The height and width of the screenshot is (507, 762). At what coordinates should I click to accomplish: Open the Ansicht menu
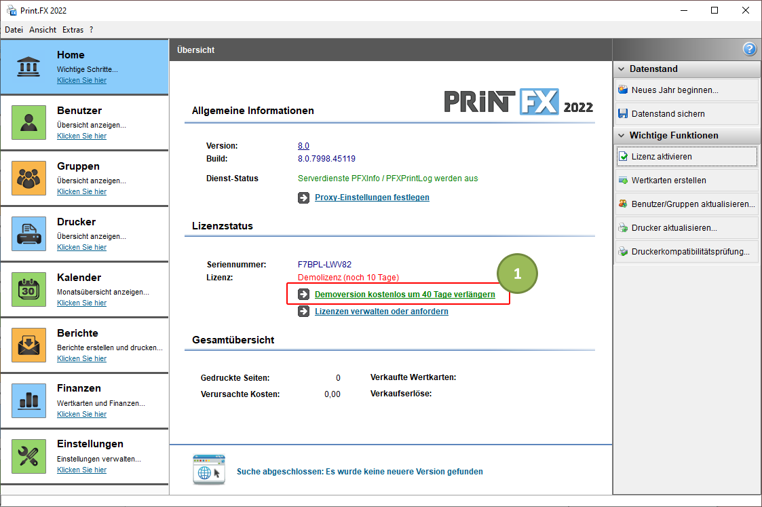43,30
